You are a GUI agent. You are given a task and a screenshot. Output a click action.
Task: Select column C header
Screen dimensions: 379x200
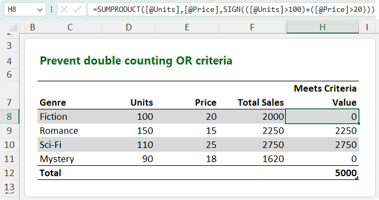70,27
